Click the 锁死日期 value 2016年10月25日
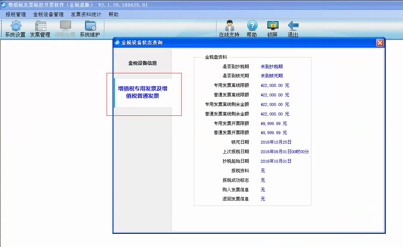The height and width of the screenshot is (247, 403). 276,142
